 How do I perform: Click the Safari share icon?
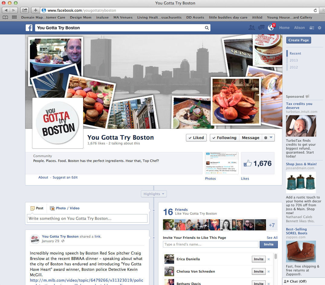click(x=24, y=10)
